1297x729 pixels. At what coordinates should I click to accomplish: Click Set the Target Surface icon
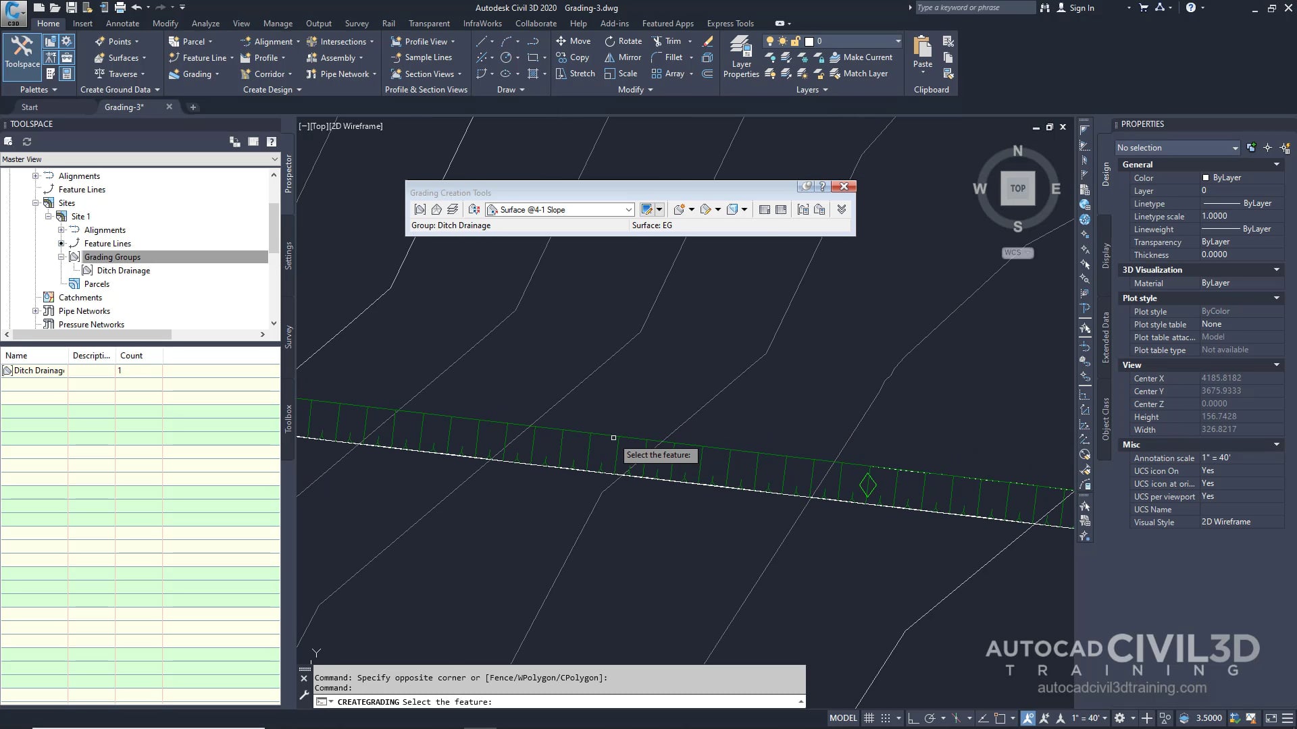[436, 209]
